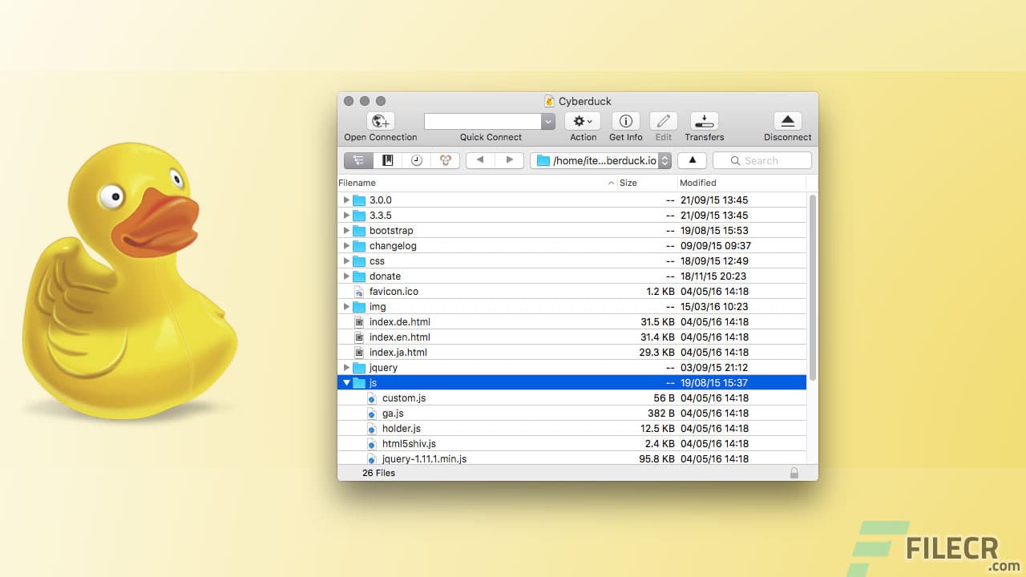The image size is (1026, 577).
Task: Sort by the Modified column header
Action: (697, 183)
